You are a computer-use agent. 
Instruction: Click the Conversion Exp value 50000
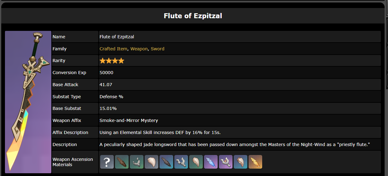pos(106,73)
